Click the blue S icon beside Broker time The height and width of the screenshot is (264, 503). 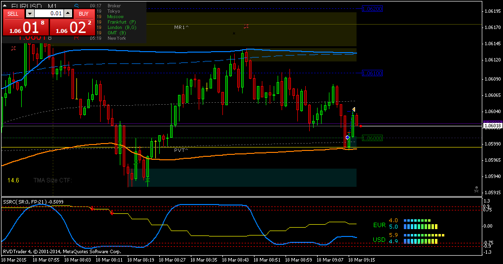point(76,6)
